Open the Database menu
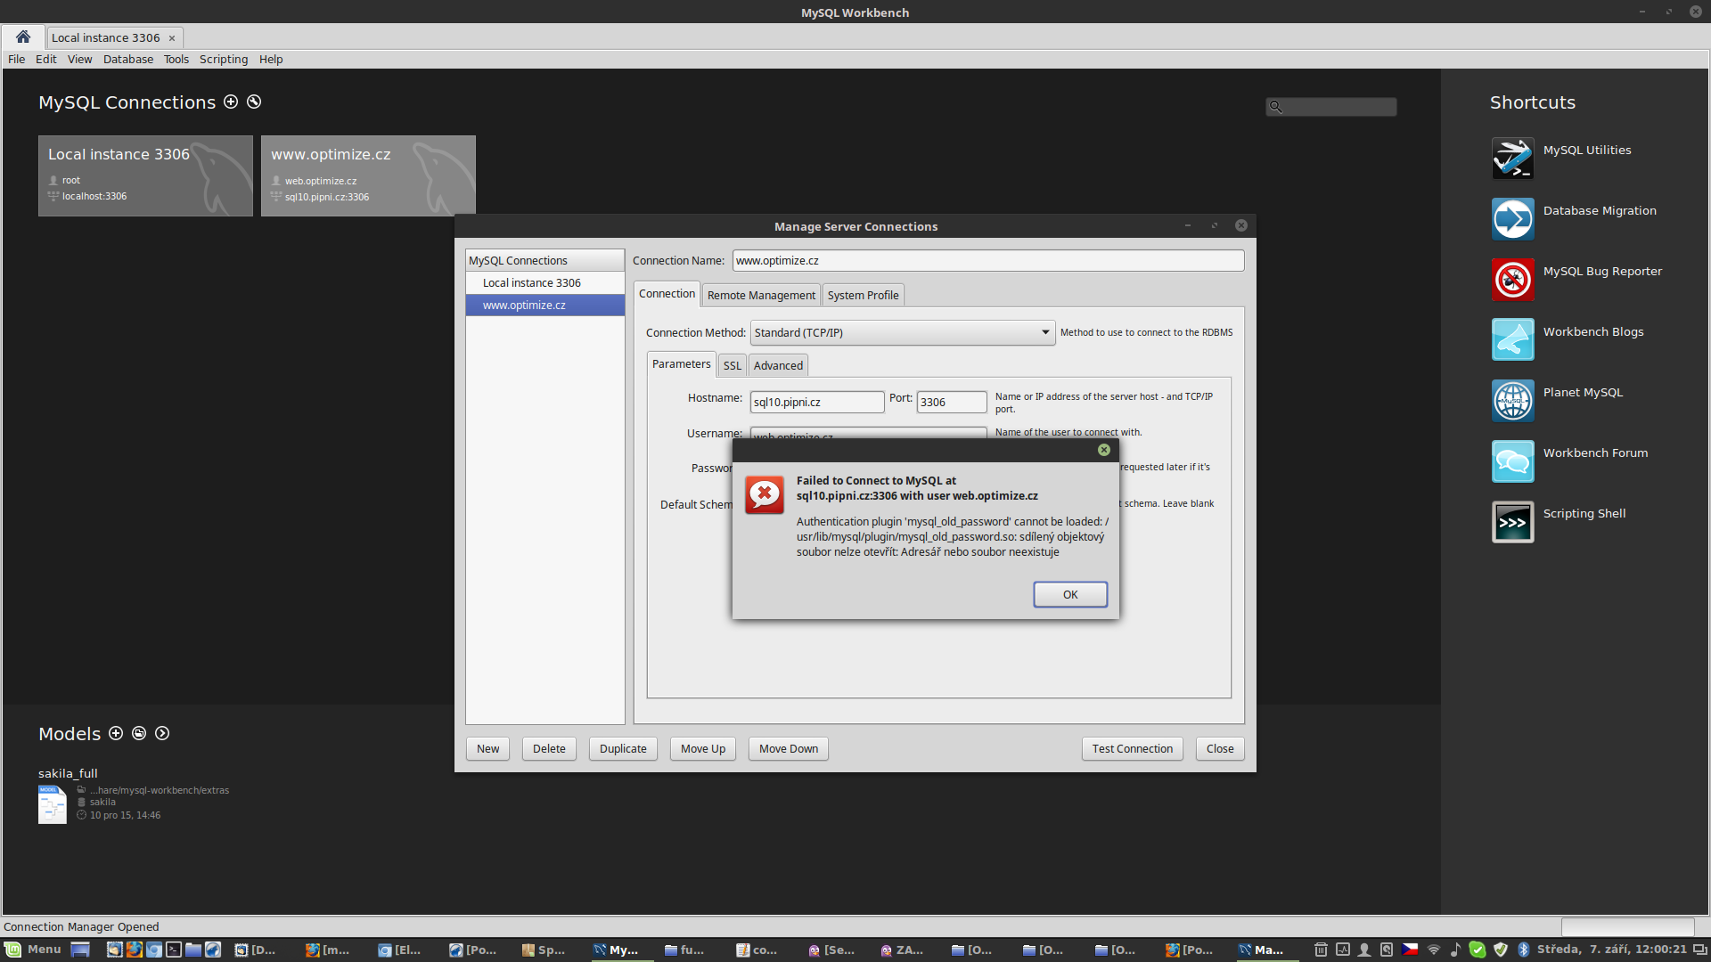The width and height of the screenshot is (1711, 962). coord(128,59)
